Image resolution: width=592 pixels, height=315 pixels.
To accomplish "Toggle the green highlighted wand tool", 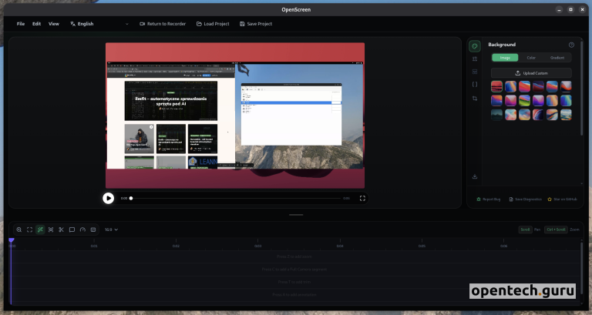I will pyautogui.click(x=40, y=230).
